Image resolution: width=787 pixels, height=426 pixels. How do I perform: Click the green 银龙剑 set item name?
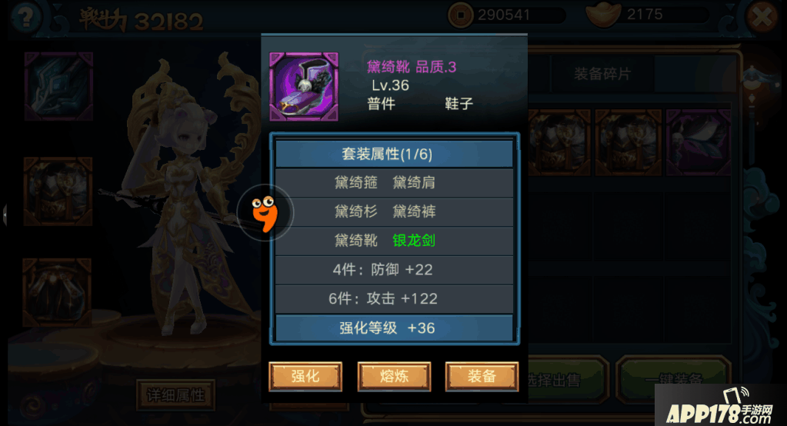tap(414, 241)
